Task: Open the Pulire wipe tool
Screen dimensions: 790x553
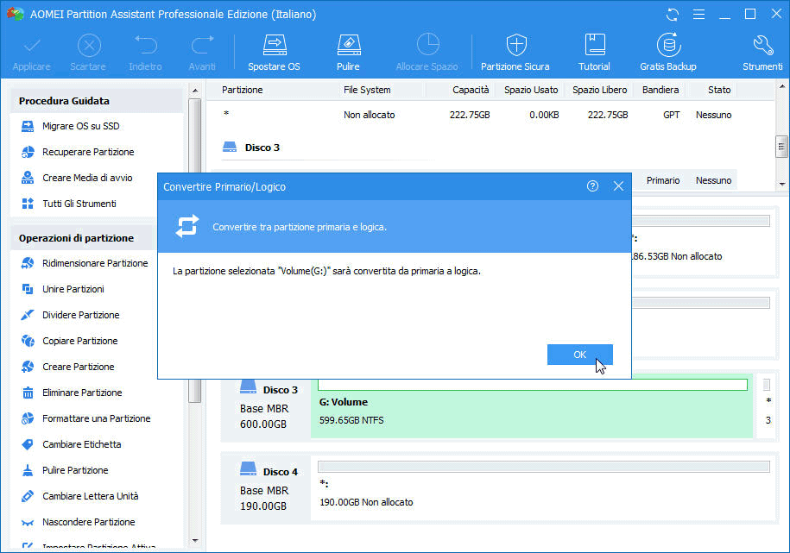Action: [348, 53]
